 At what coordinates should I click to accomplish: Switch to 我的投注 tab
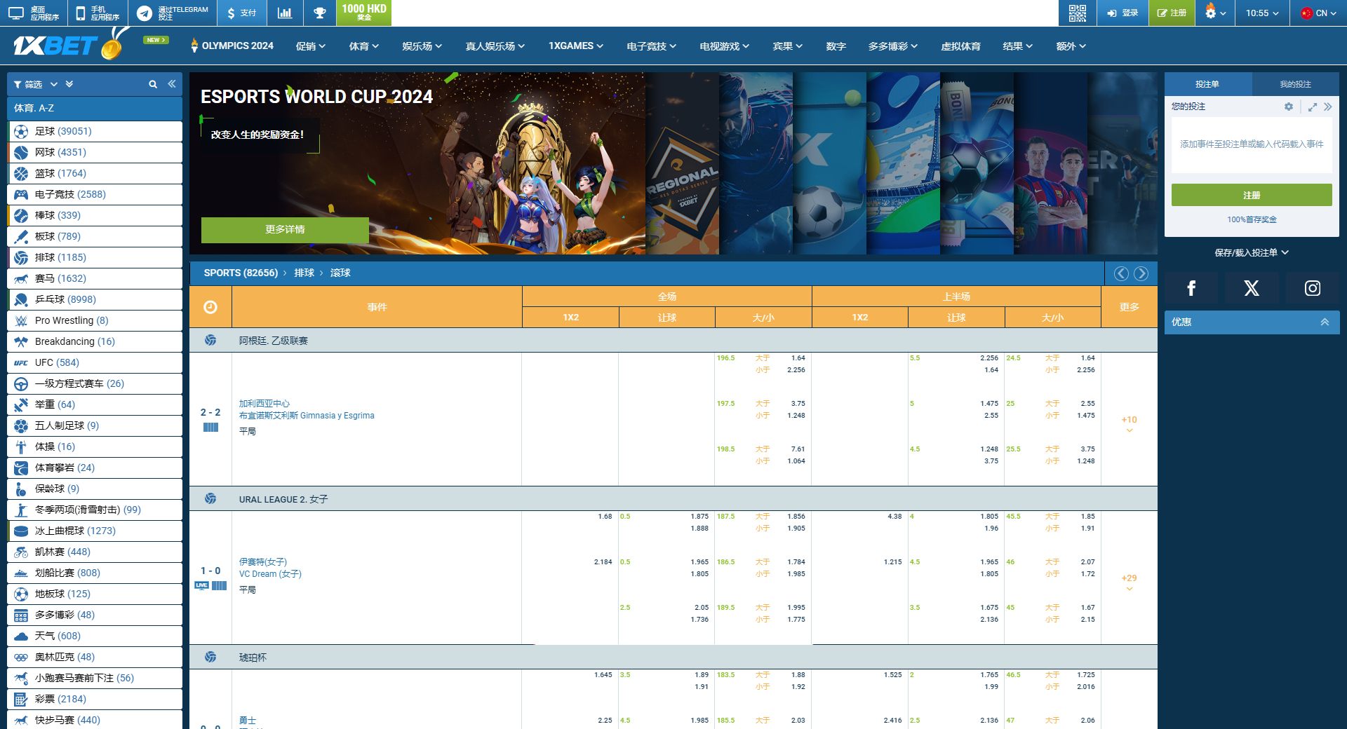1295,84
